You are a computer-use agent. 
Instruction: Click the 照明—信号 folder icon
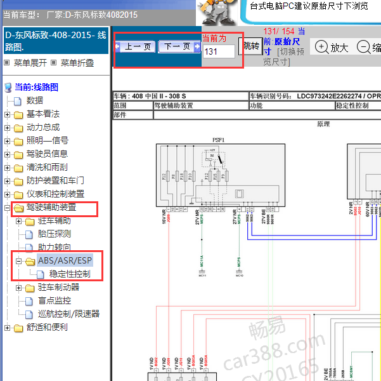click(x=18, y=141)
